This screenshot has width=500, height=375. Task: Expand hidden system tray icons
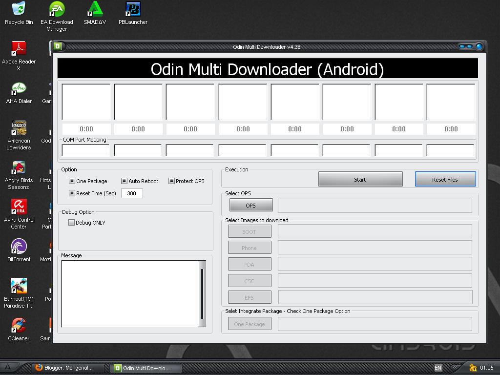point(455,368)
